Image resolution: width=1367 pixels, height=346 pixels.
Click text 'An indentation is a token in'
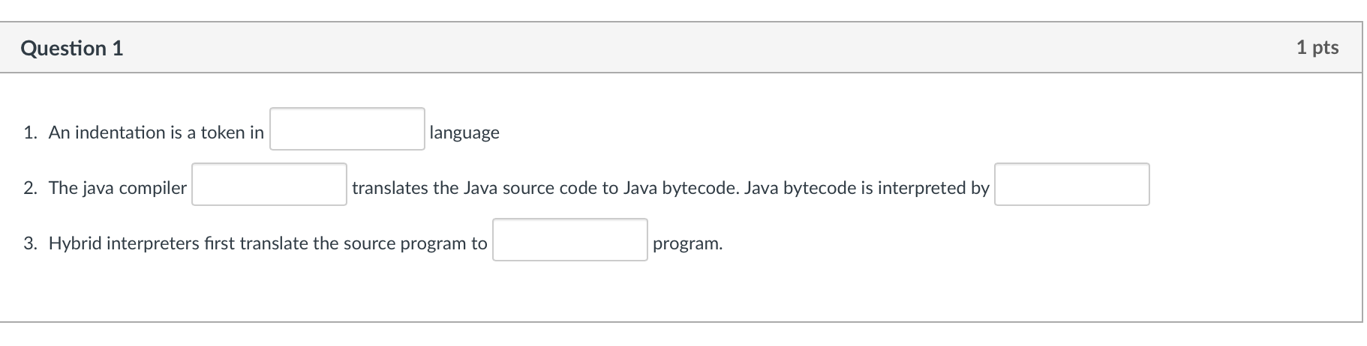point(156,133)
